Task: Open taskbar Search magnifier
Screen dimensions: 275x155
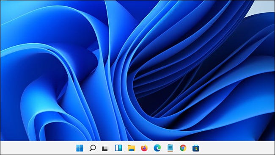Action: tap(93, 148)
